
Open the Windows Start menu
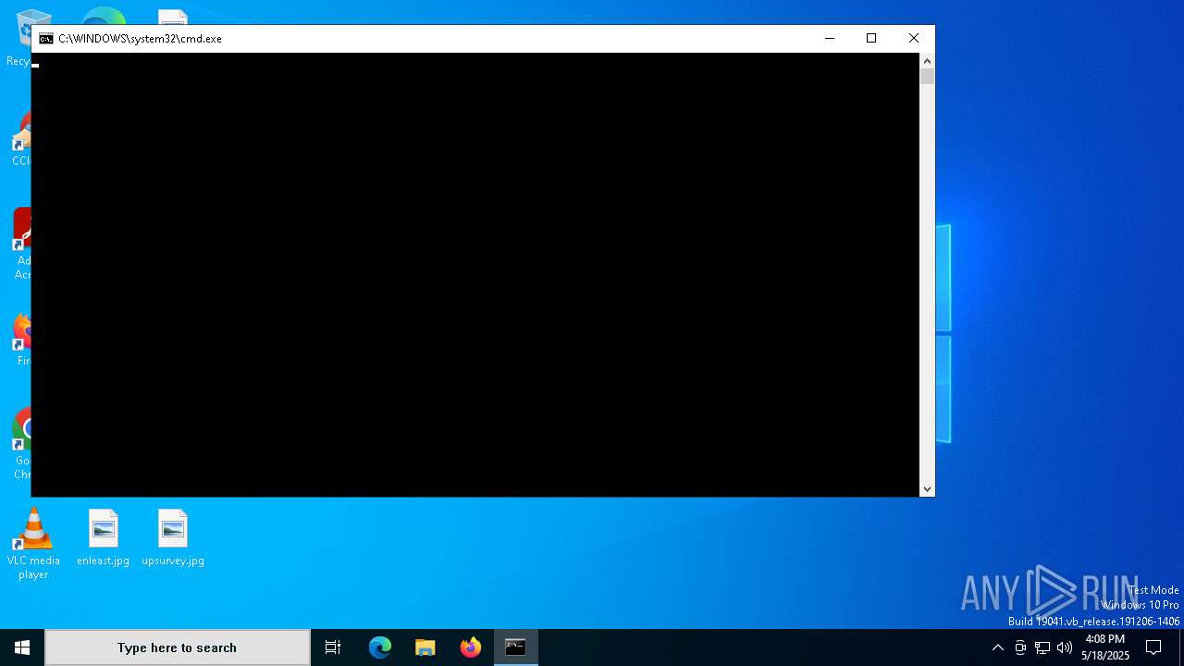22,647
